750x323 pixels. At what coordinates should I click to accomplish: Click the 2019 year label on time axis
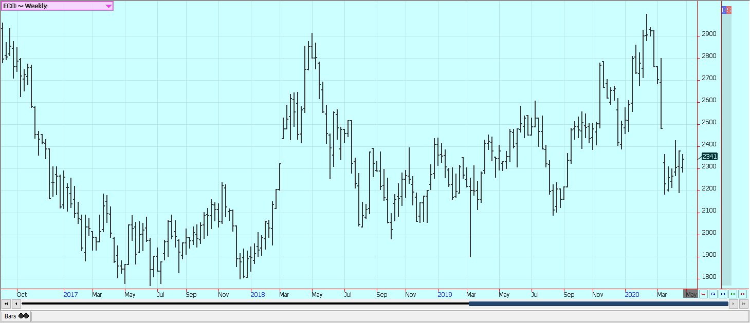(445, 295)
